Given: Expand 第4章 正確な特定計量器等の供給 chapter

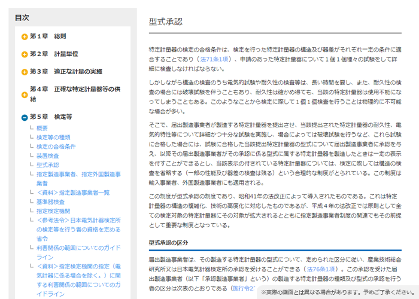Looking at the screenshot, I should coord(25,94).
